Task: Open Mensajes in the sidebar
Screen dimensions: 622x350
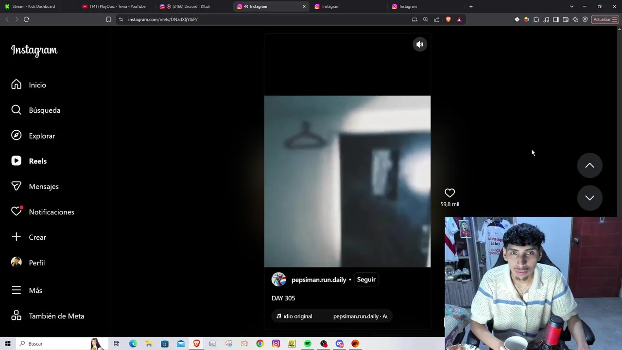Action: pos(35,186)
